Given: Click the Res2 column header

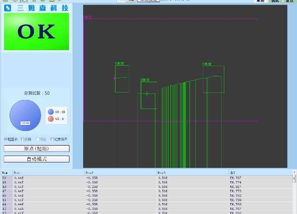Looking at the screenshot, I should click(121, 173).
